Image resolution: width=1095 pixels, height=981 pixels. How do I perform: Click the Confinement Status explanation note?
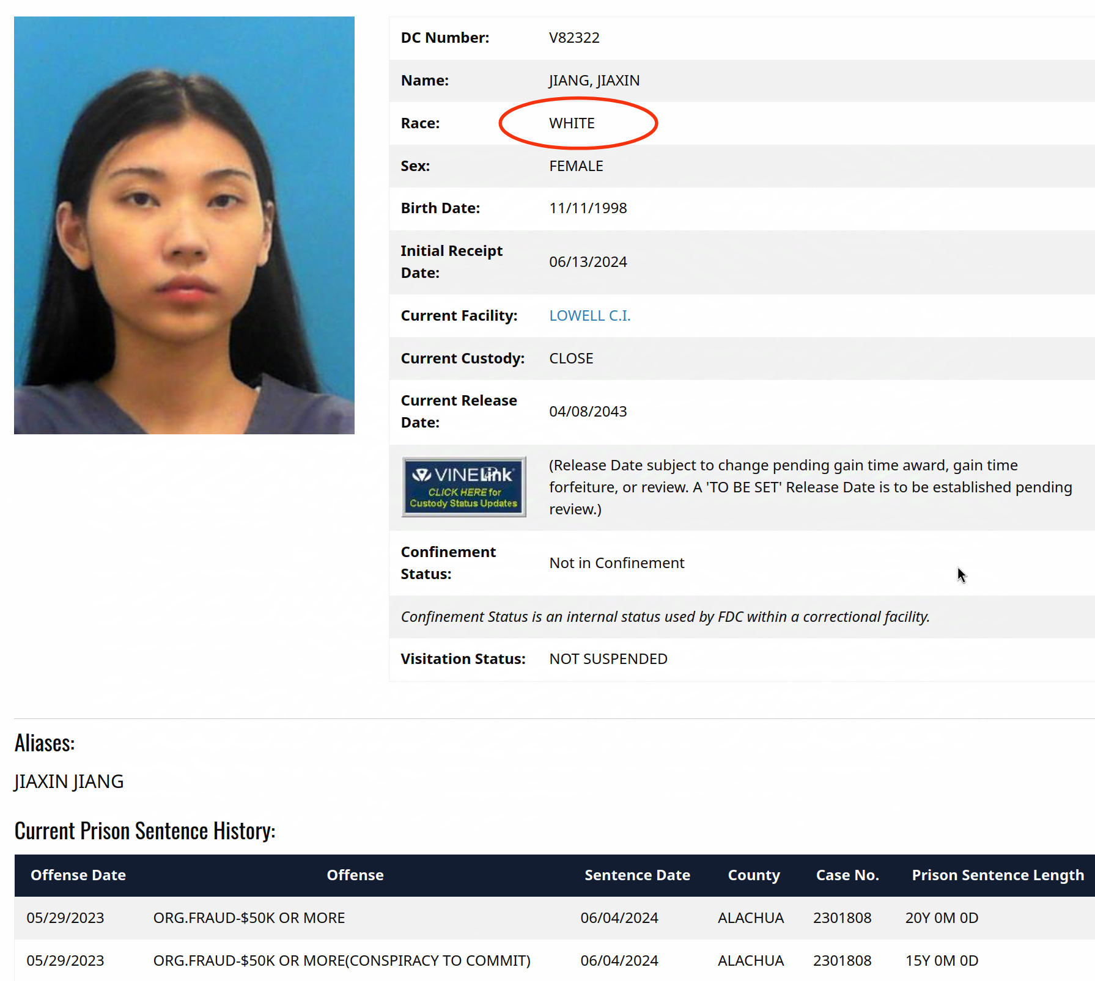[665, 617]
